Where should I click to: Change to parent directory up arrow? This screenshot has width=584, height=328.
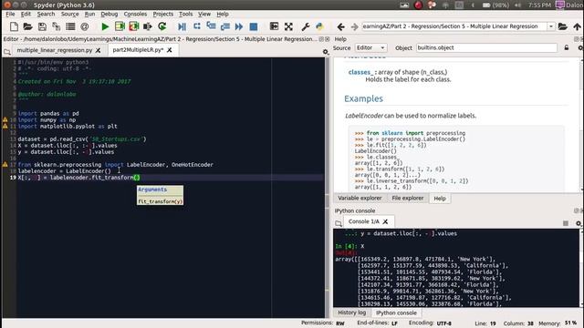[x=577, y=26]
